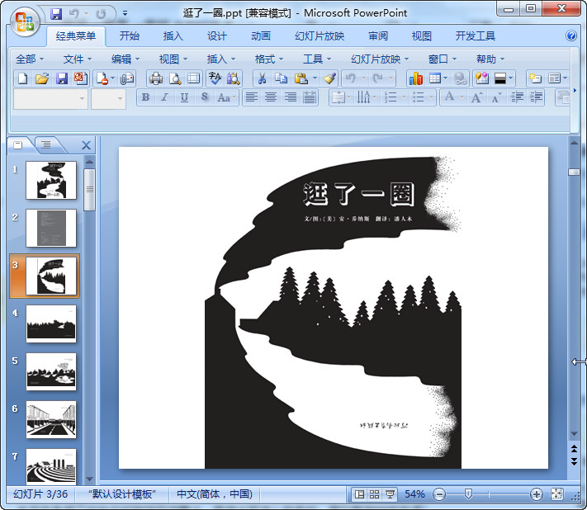Save using the floppy disk in the classic toolbar
The image size is (587, 510).
(x=61, y=78)
